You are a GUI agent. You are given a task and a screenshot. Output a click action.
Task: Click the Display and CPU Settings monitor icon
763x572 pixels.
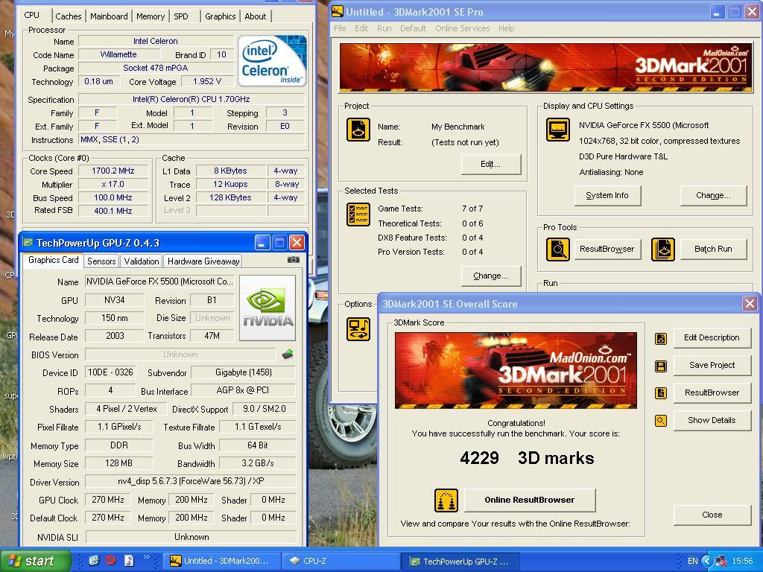[x=557, y=130]
